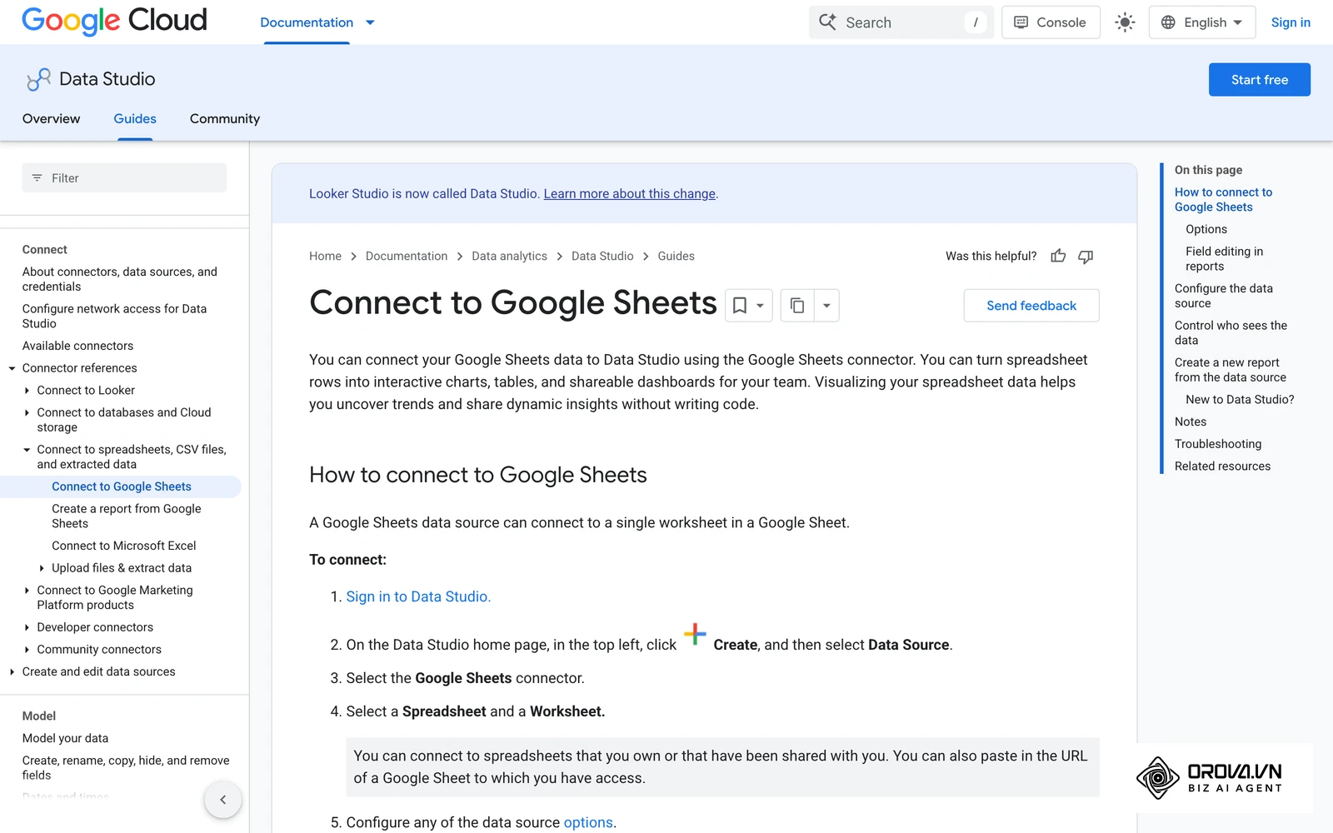Toggle the light/dark theme sun icon
Image resolution: width=1333 pixels, height=833 pixels.
point(1125,22)
